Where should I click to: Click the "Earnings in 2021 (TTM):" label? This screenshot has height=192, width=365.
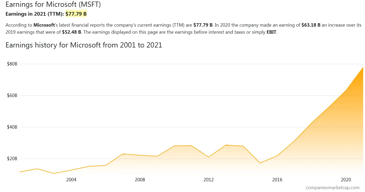click(35, 14)
